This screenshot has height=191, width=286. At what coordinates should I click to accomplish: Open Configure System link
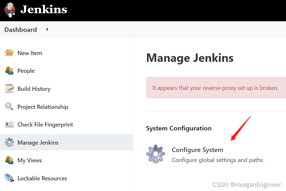point(198,150)
